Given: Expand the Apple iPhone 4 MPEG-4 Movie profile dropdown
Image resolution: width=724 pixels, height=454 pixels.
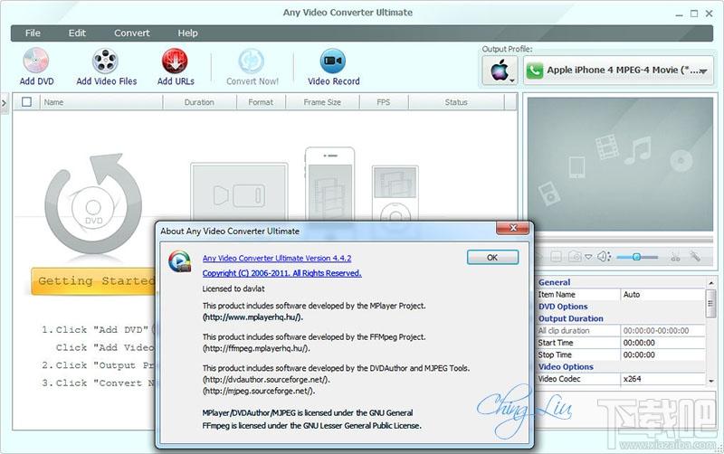Looking at the screenshot, I should click(x=703, y=71).
